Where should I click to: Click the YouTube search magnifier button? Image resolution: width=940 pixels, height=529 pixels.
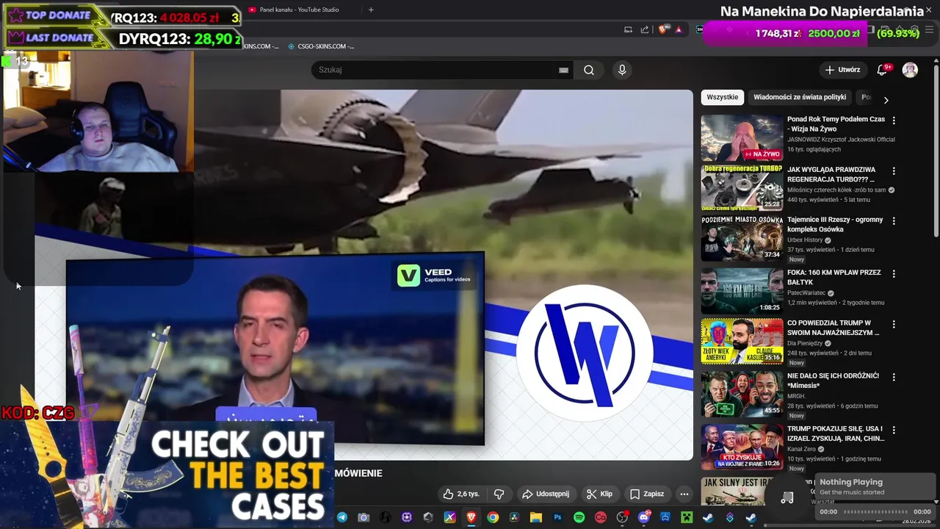point(589,70)
